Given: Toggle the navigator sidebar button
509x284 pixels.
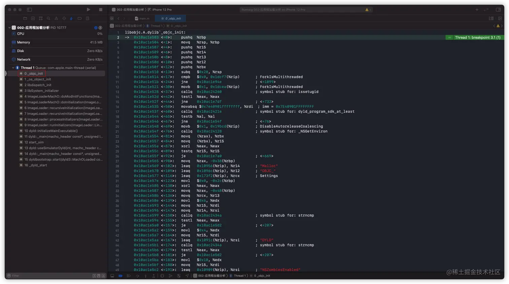Looking at the screenshot, I should [29, 10].
